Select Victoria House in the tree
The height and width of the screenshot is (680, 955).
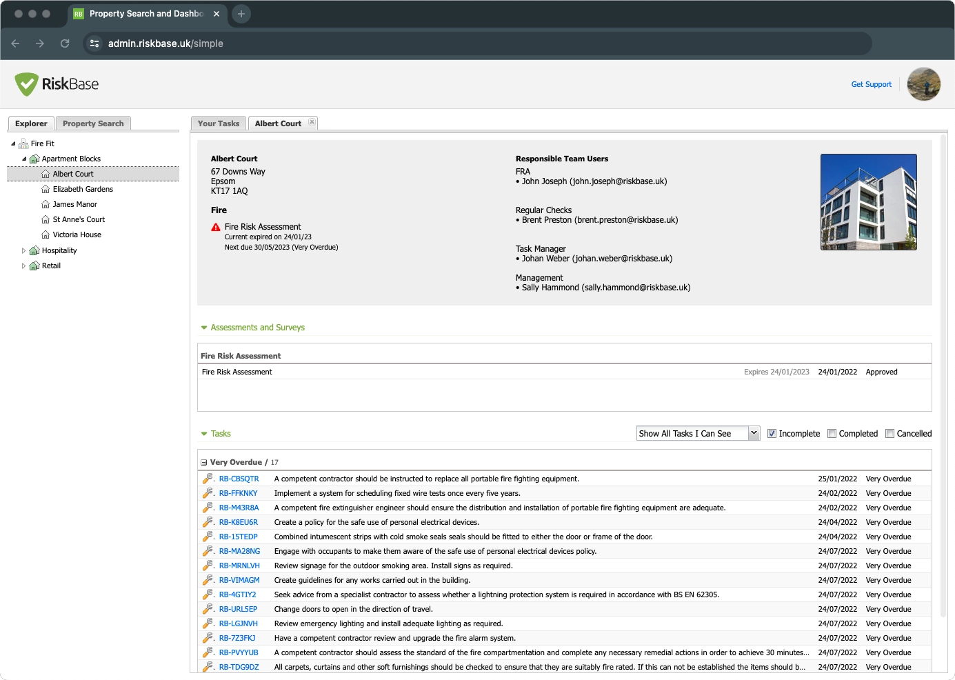[77, 234]
